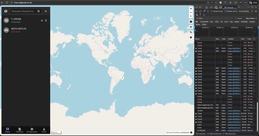
Task: Clear the network log
Action: 200,11
